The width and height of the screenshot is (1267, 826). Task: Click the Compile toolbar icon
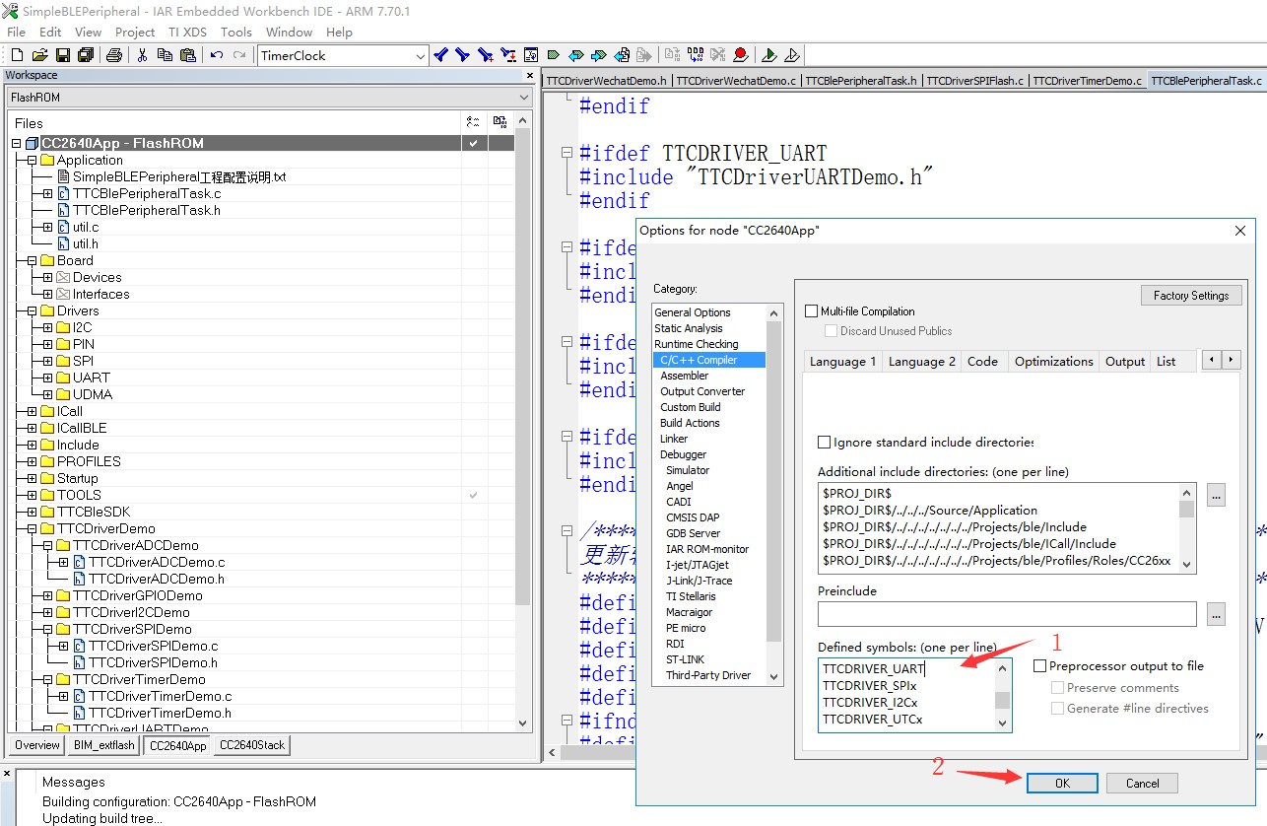tap(672, 55)
